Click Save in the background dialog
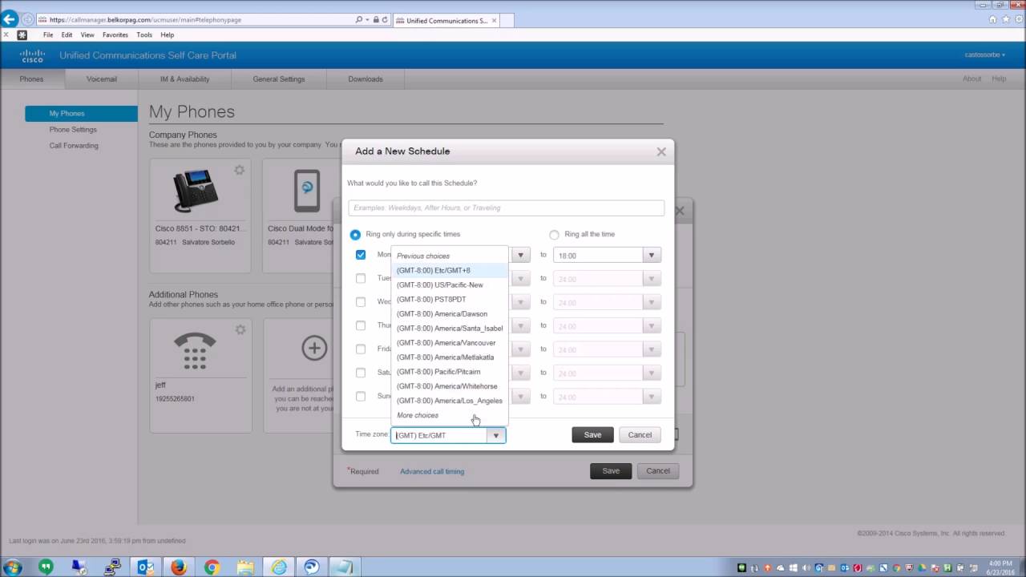The height and width of the screenshot is (577, 1026). pos(611,471)
